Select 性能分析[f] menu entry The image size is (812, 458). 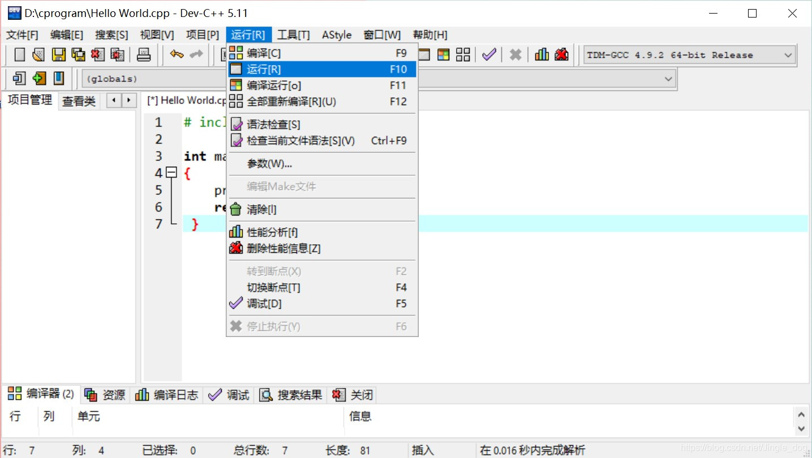tap(322, 232)
